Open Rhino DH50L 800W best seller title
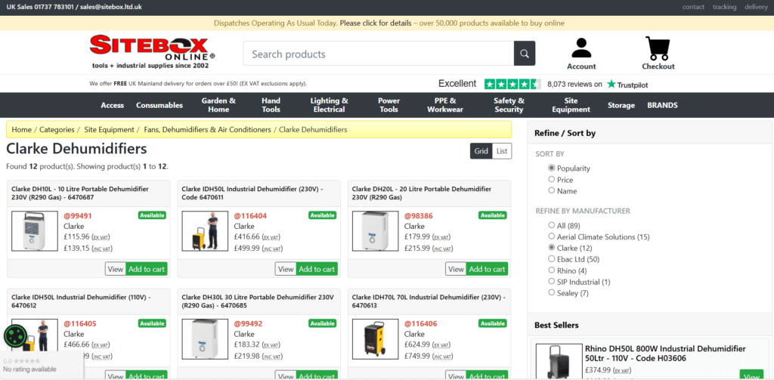This screenshot has width=774, height=380. pyautogui.click(x=665, y=354)
